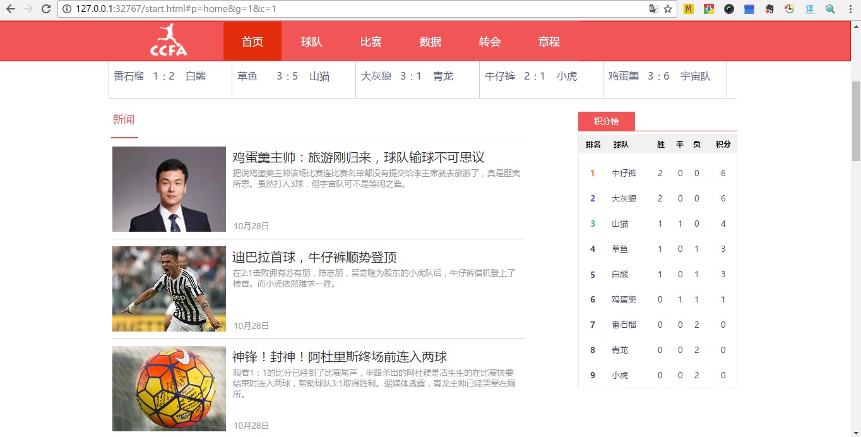Select the 新闻 section tab
This screenshot has height=437, width=861.
pos(124,119)
